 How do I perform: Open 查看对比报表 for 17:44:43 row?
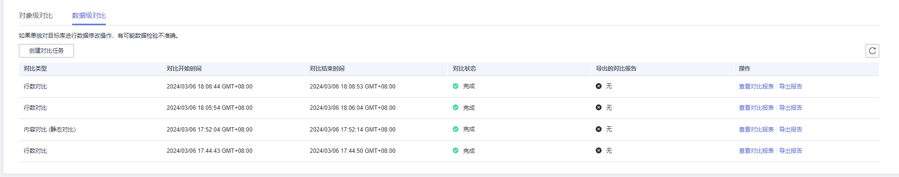(x=756, y=151)
